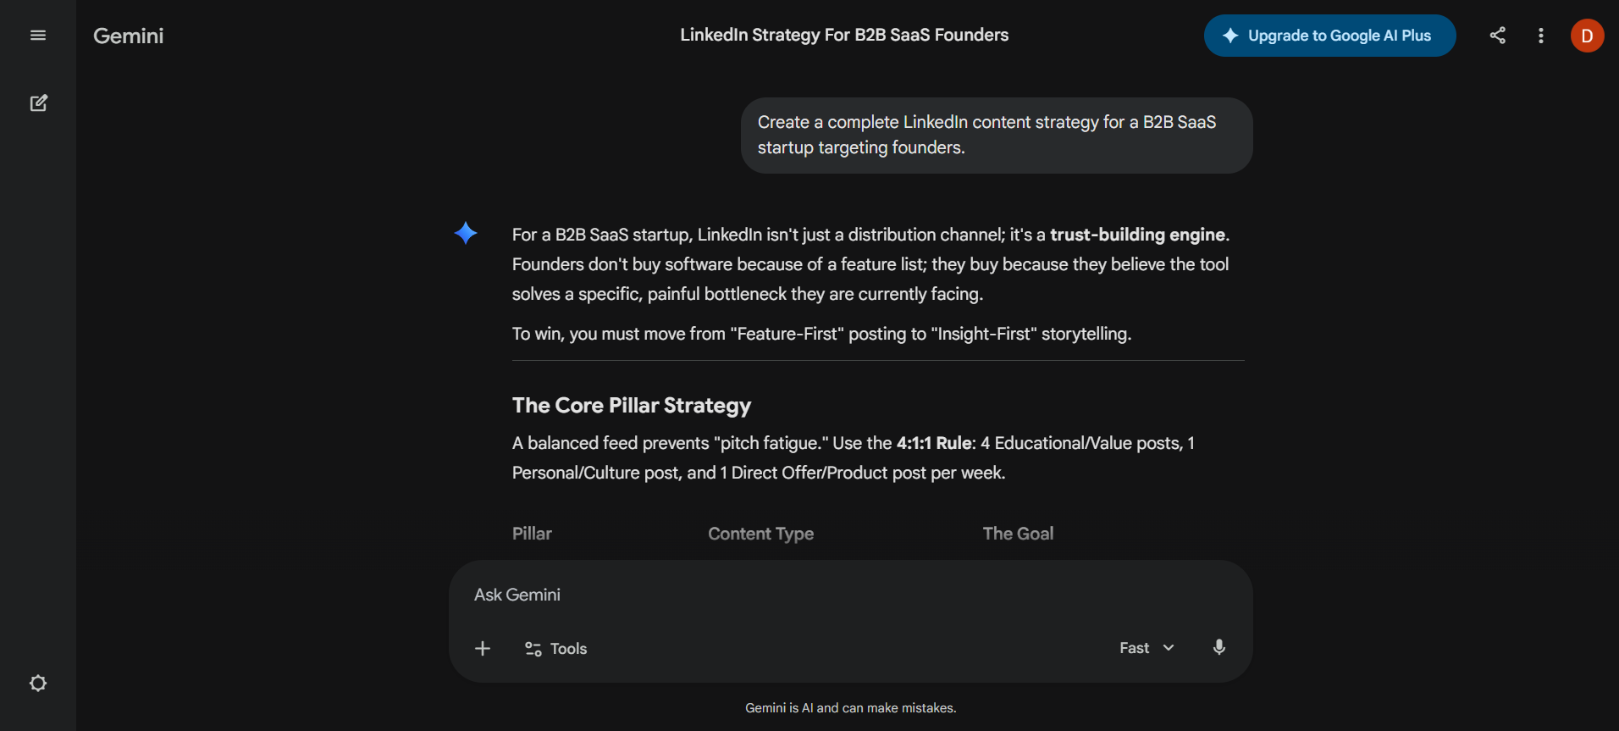The height and width of the screenshot is (731, 1619).
Task: Click the bold 4:1:1 Rule text
Action: (934, 443)
